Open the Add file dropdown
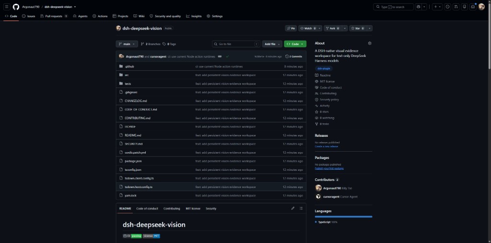This screenshot has height=243, width=491. (272, 44)
